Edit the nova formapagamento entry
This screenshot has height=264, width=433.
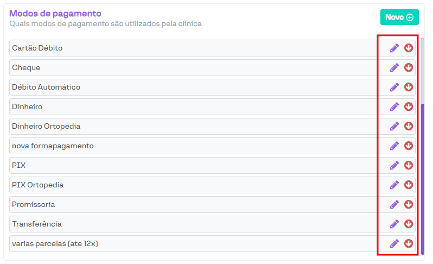click(x=394, y=146)
